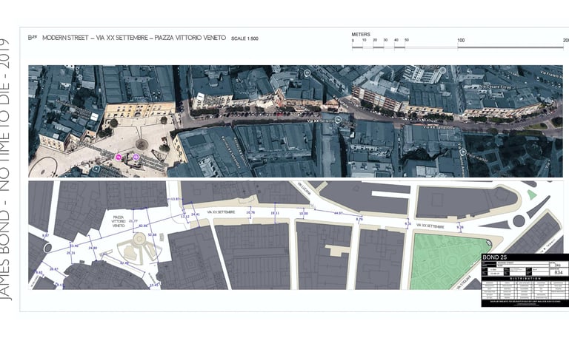Screen dimensions: 569x338
Task: Click the circular map marker near Parco market
Action: (x=462, y=152)
